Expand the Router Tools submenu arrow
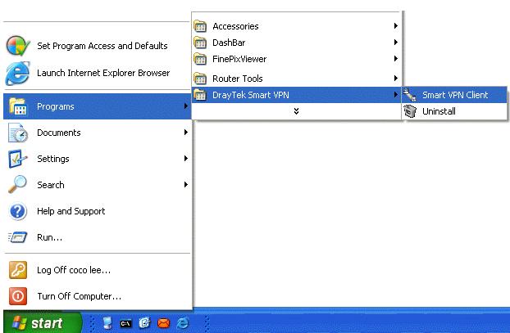This screenshot has height=333, width=510. [x=395, y=79]
